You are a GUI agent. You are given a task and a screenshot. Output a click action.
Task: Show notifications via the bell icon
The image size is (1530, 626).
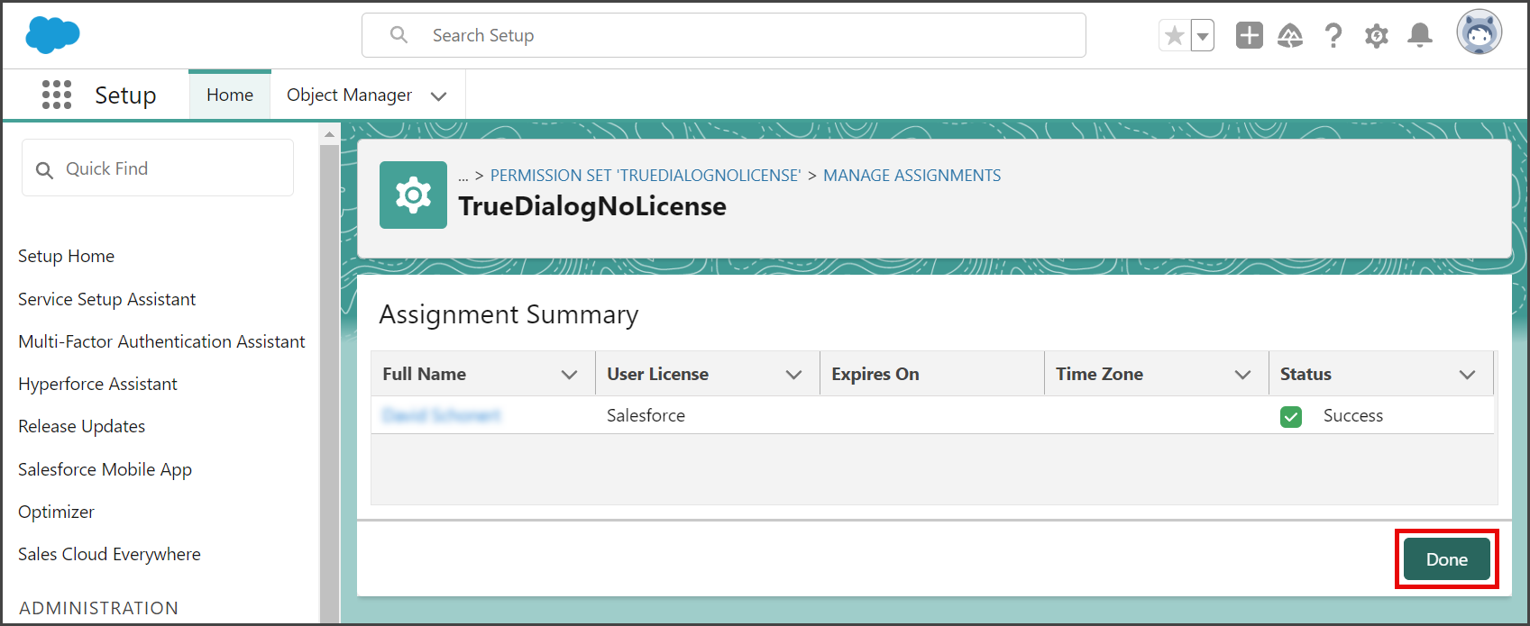pyautogui.click(x=1420, y=35)
